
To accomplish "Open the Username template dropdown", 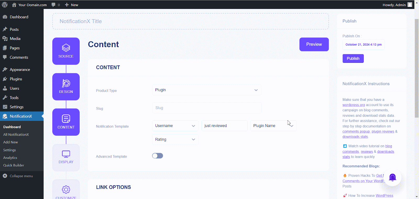I will 175,126.
